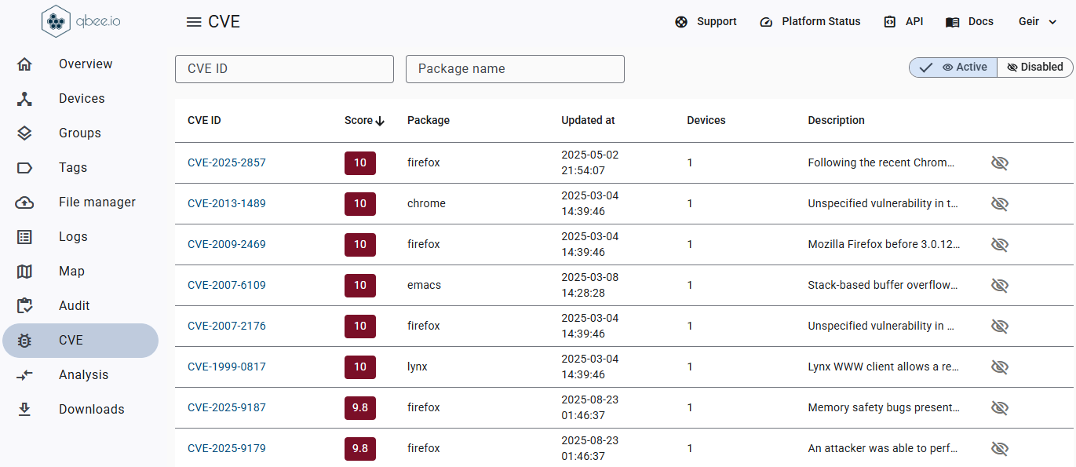Disable CVE-1999-0817 with eye-slash icon
Image resolution: width=1076 pixels, height=467 pixels.
999,367
